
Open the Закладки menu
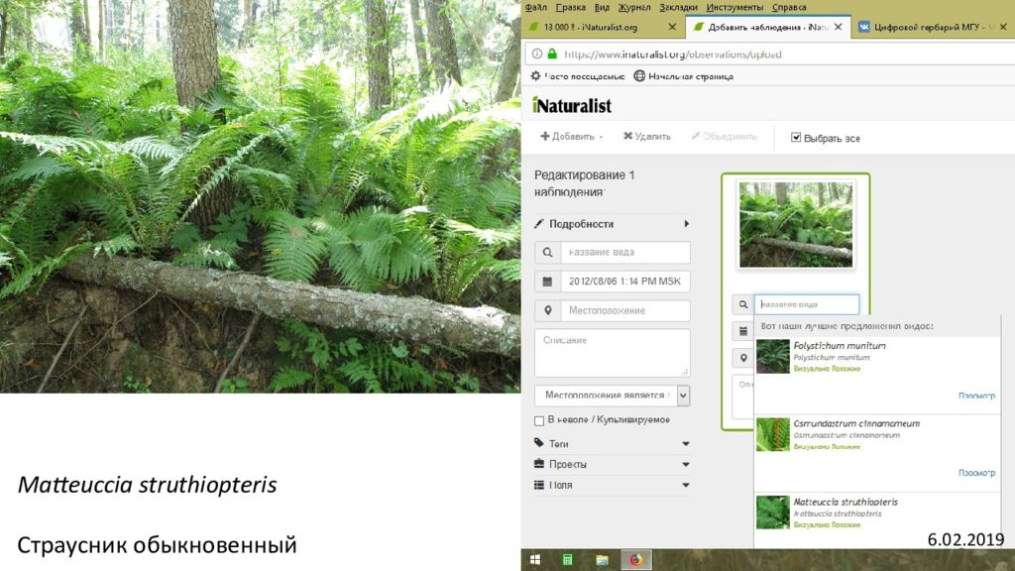(x=678, y=7)
